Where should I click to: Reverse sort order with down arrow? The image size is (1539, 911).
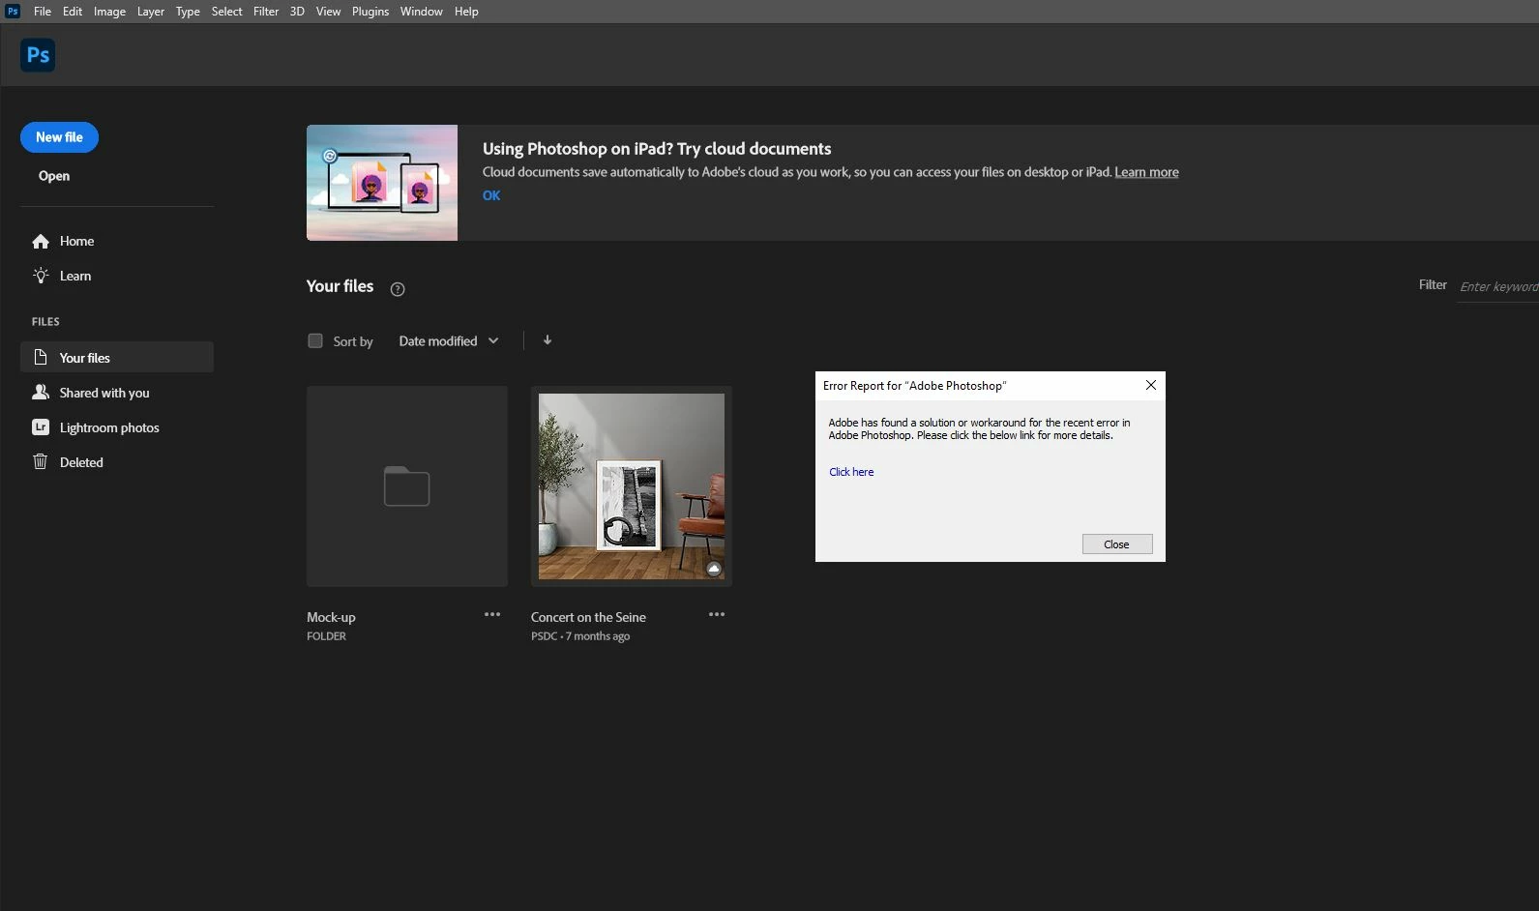click(x=548, y=340)
